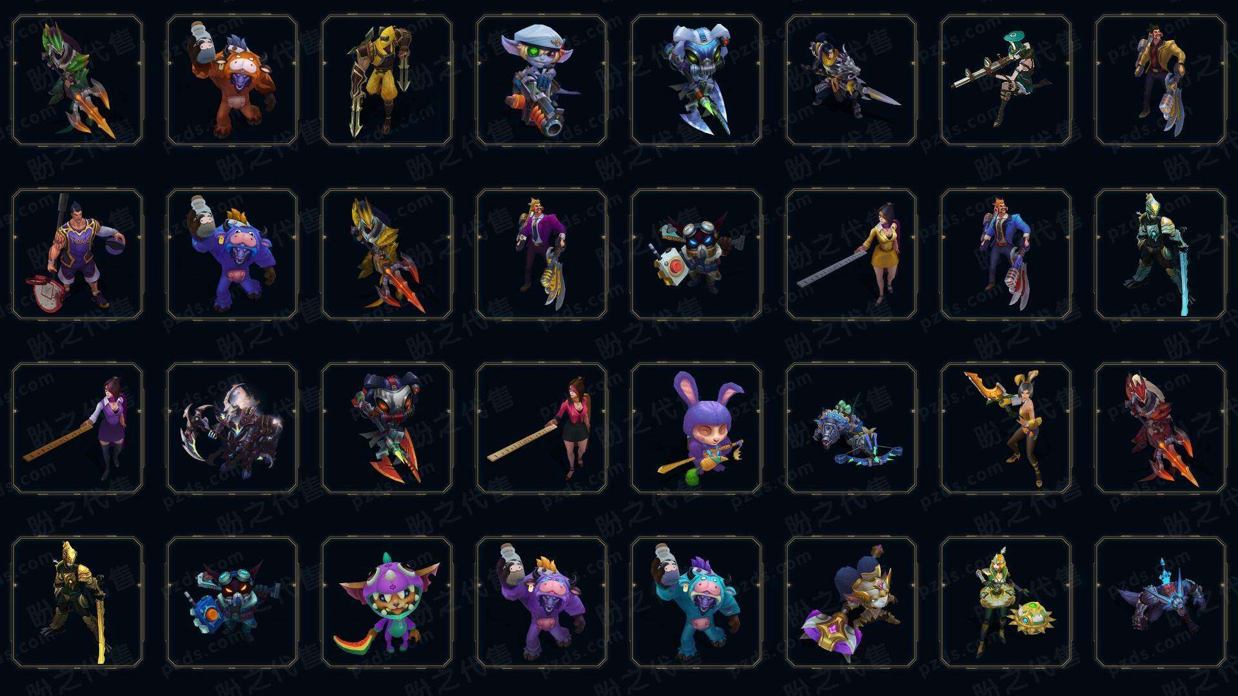Screen dimensions: 1238x696
Task: Click the Caitlyn skin holding long rifle
Action: [x=1006, y=81]
